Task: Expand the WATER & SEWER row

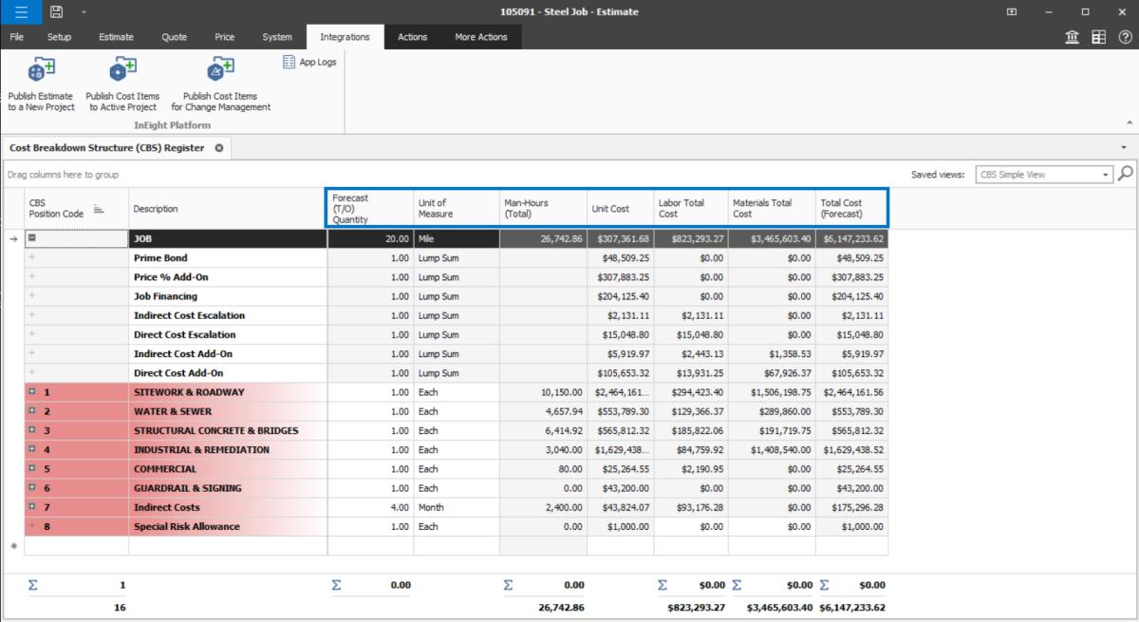Action: tap(32, 411)
